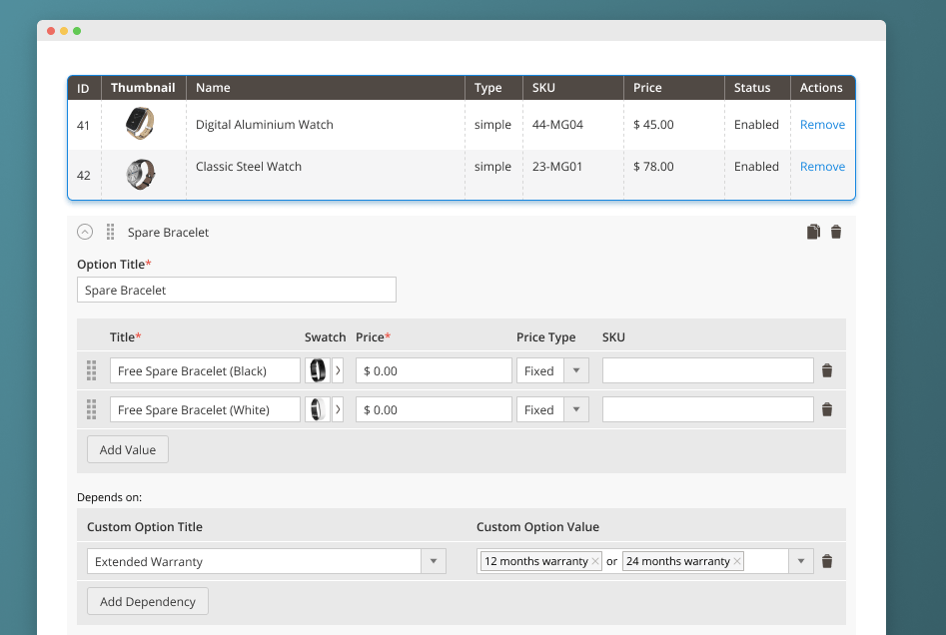Viewport: 946px width, 635px height.
Task: Remove the 24 months warranty tag
Action: click(x=737, y=561)
